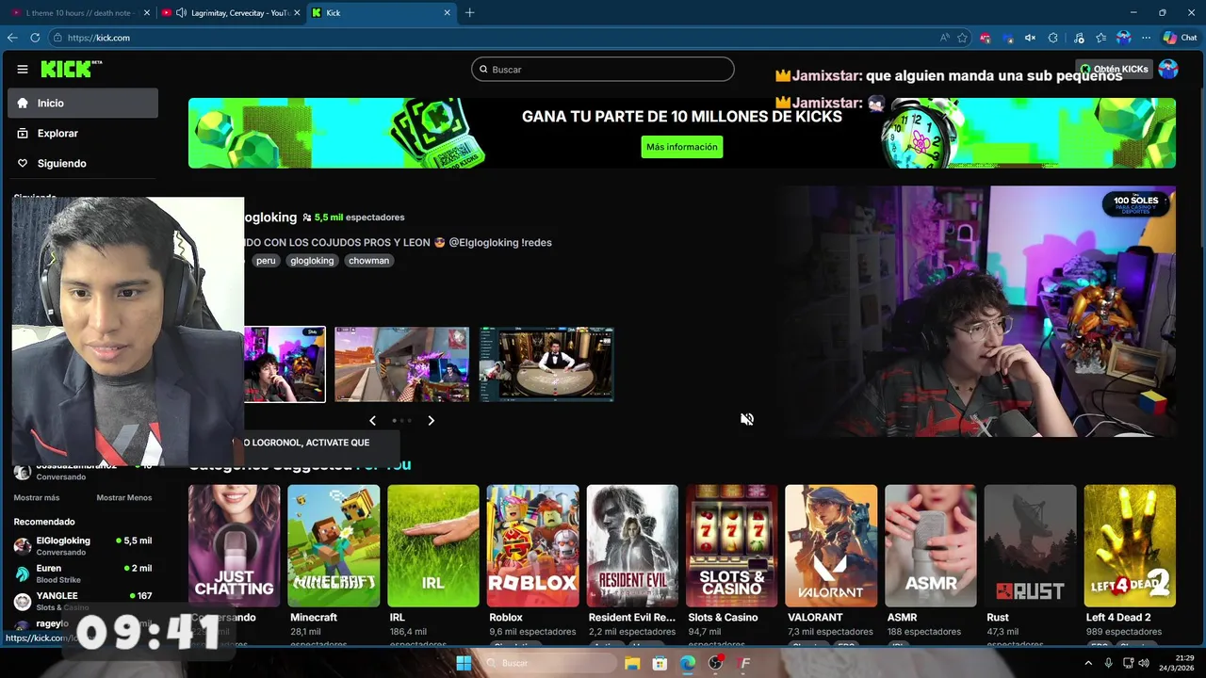The height and width of the screenshot is (678, 1206).
Task: Open the Favorites list icon
Action: (x=1100, y=38)
